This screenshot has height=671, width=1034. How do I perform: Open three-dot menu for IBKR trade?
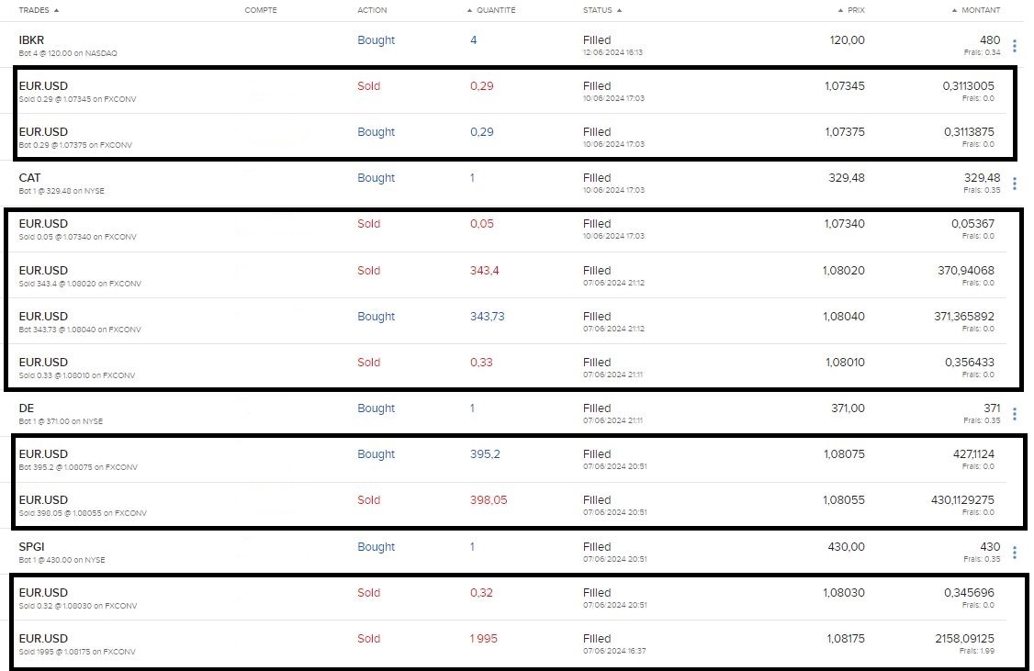pos(1014,46)
